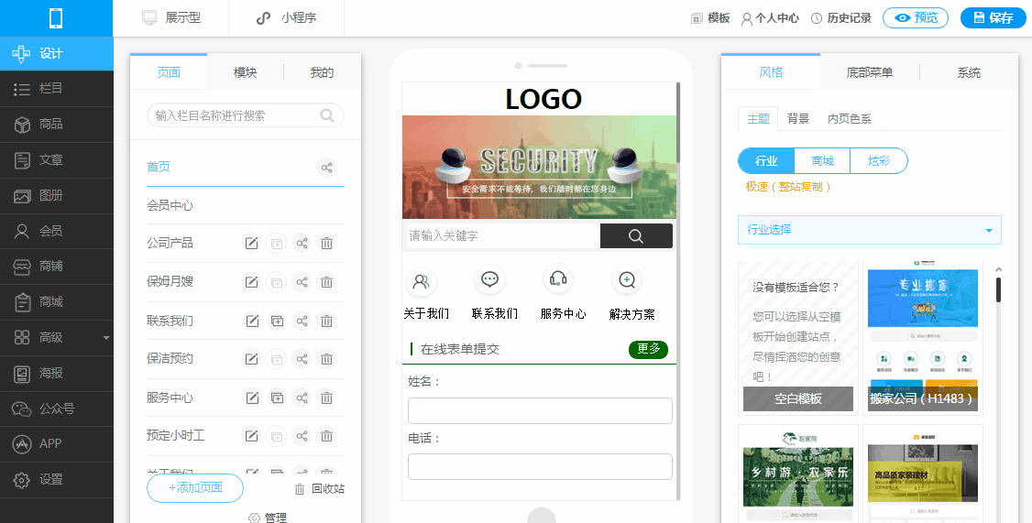Screen dimensions: 1032x523
Task: Delete the 公司产品 page
Action: click(x=326, y=244)
